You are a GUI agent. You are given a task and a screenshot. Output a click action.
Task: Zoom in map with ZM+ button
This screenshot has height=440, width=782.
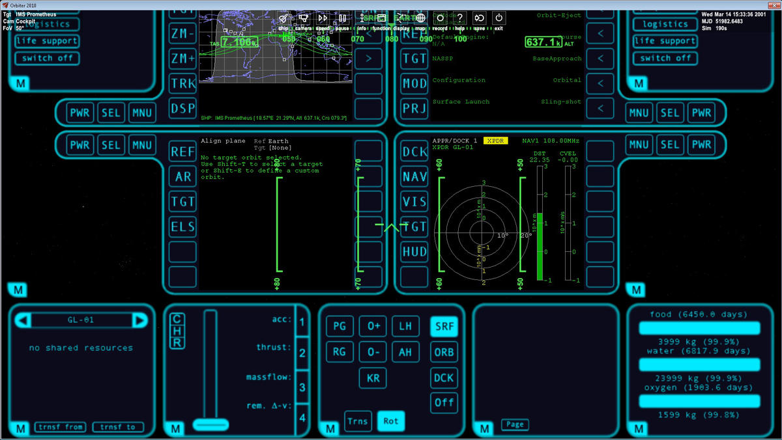[182, 59]
